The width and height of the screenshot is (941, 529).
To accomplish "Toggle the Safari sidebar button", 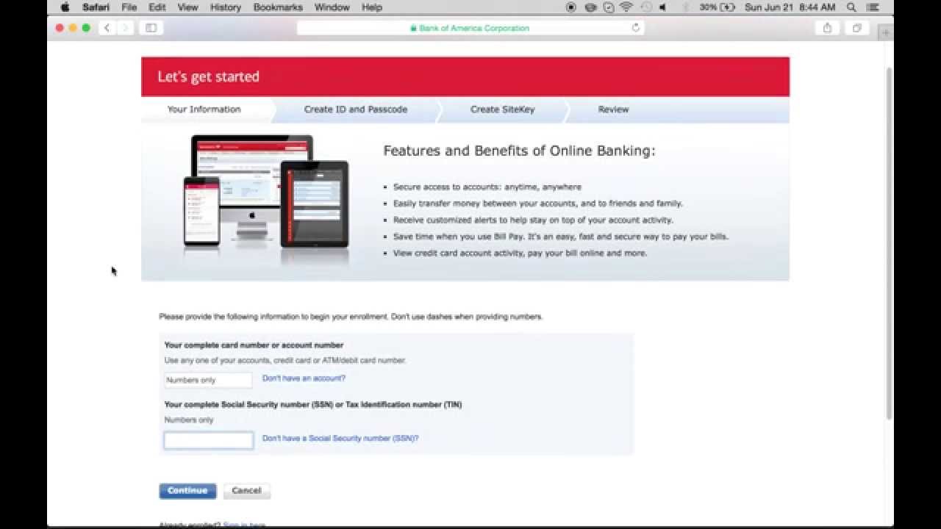I will [x=151, y=28].
